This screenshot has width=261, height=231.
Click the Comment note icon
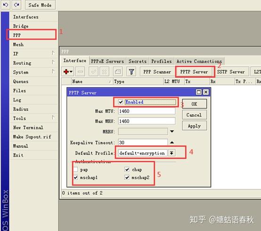(x=118, y=72)
